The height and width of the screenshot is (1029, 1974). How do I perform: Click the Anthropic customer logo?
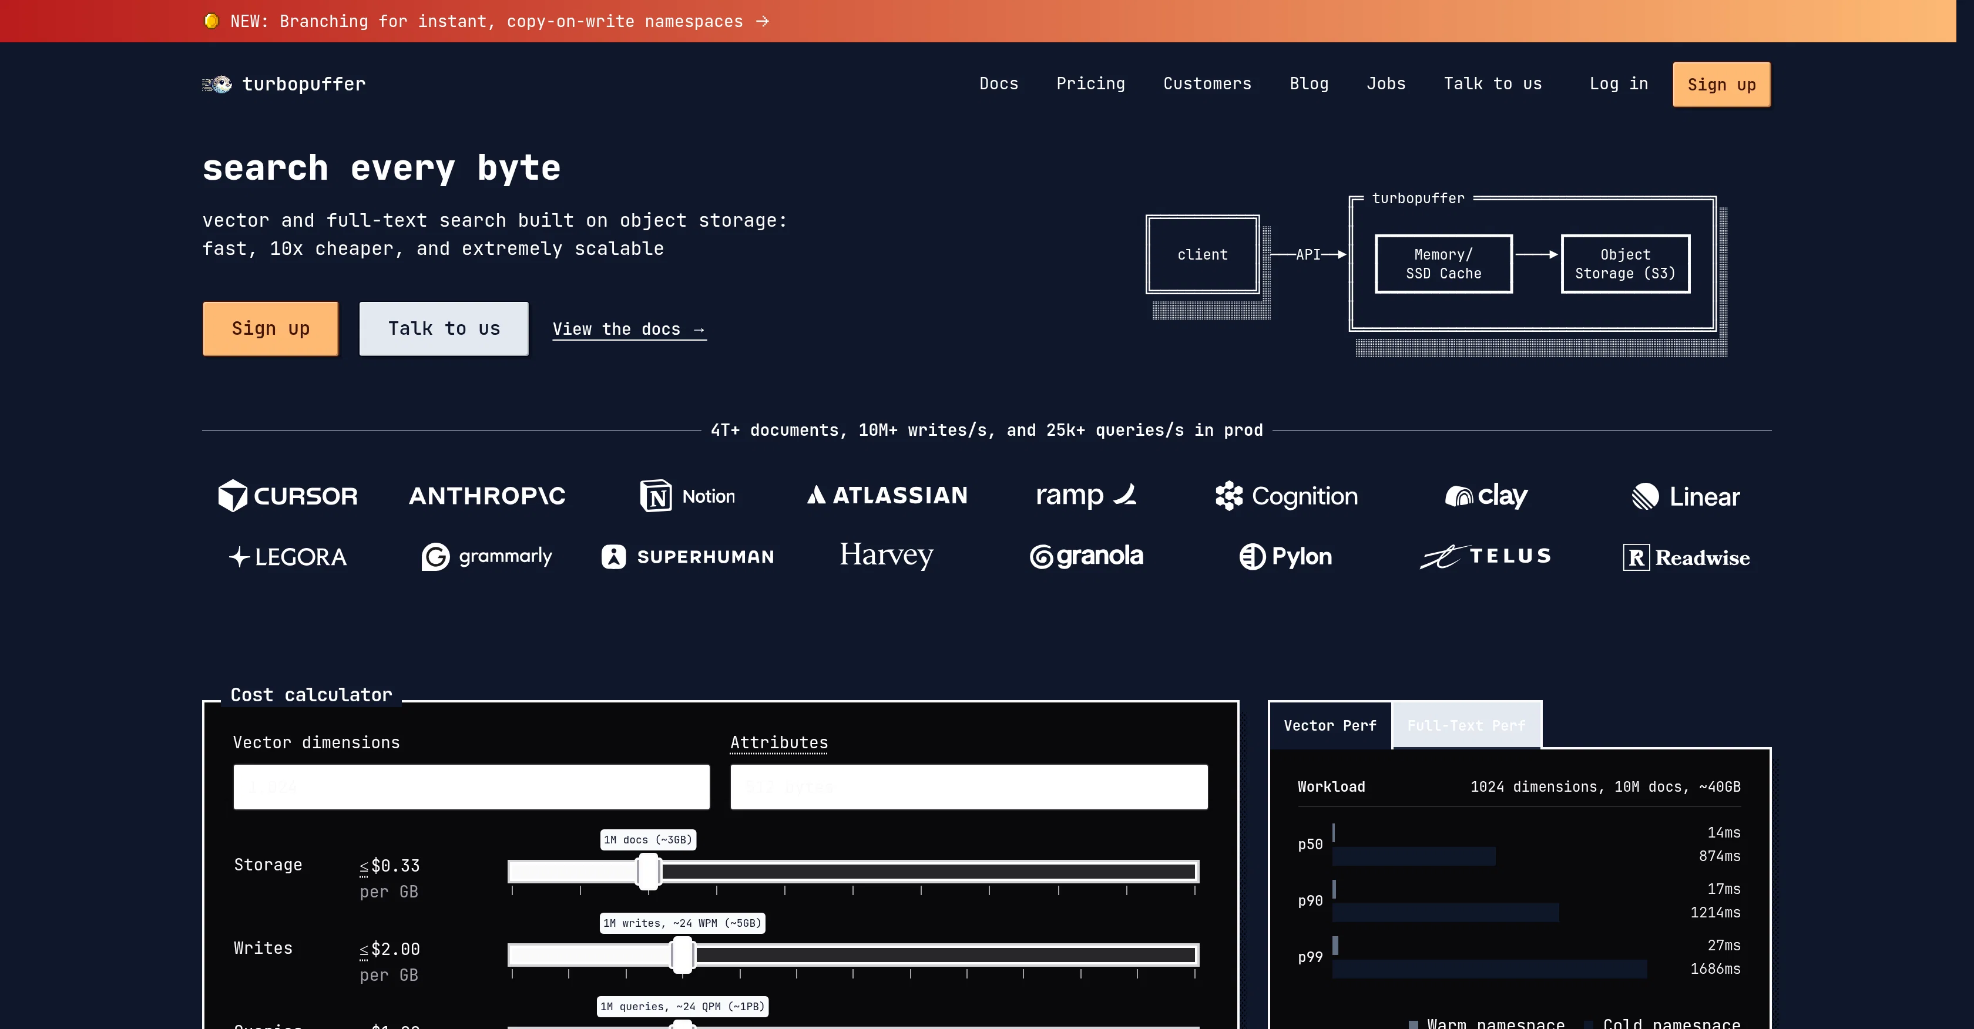488,496
